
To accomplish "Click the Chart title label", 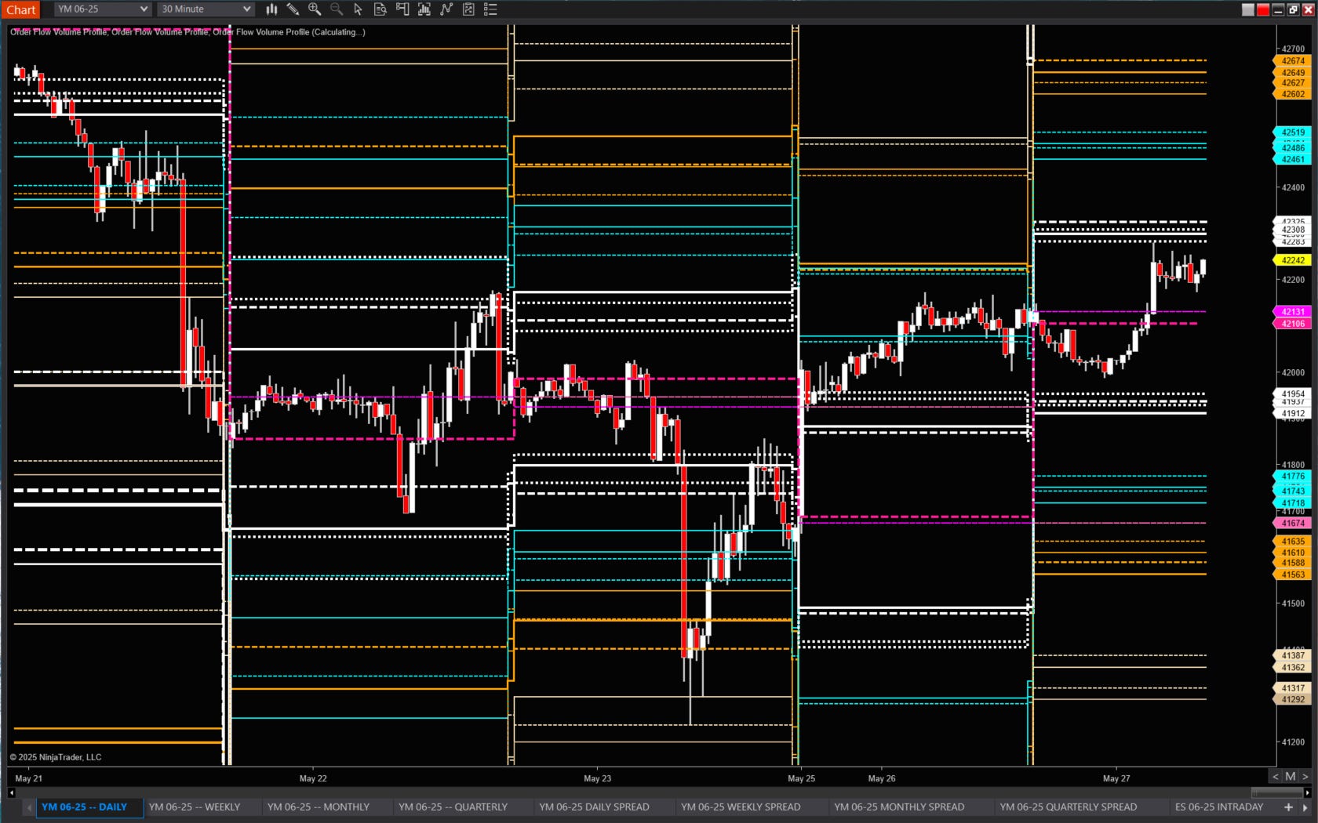I will [21, 9].
